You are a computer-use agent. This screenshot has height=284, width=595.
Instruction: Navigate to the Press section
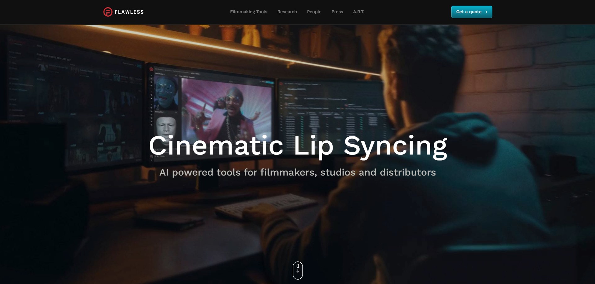point(337,12)
